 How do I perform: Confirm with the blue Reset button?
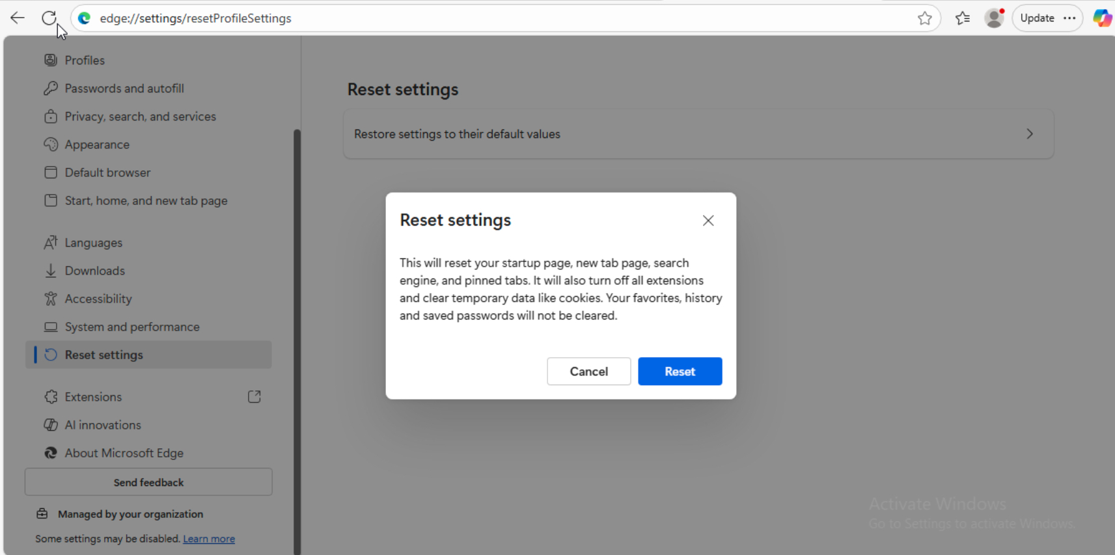pyautogui.click(x=680, y=372)
